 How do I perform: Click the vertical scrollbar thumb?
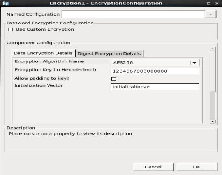[213, 71]
